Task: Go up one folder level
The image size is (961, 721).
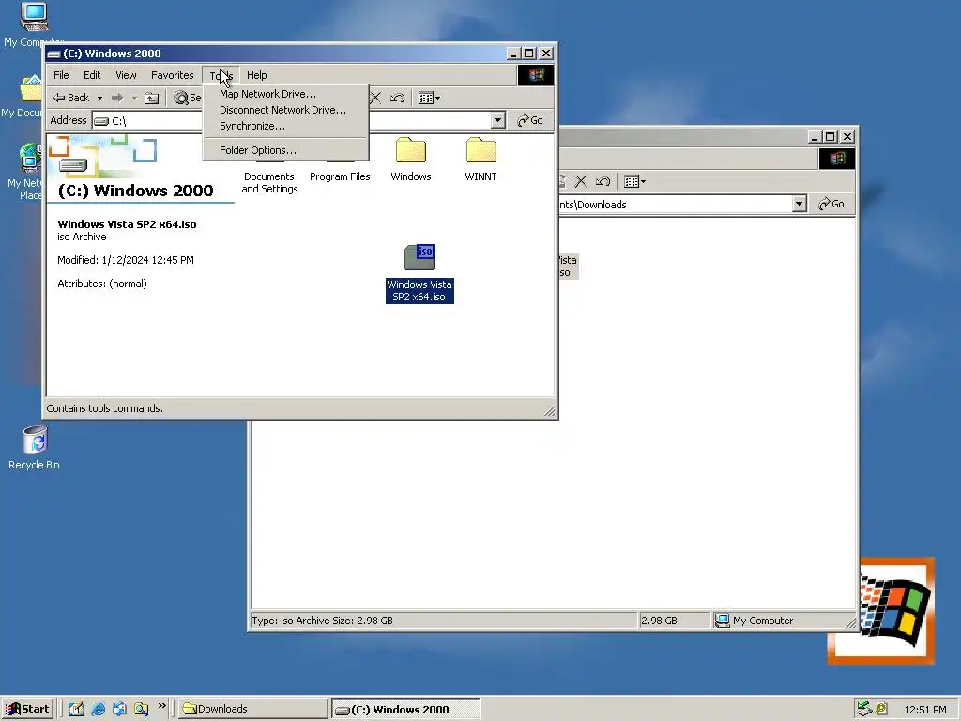Action: (151, 98)
